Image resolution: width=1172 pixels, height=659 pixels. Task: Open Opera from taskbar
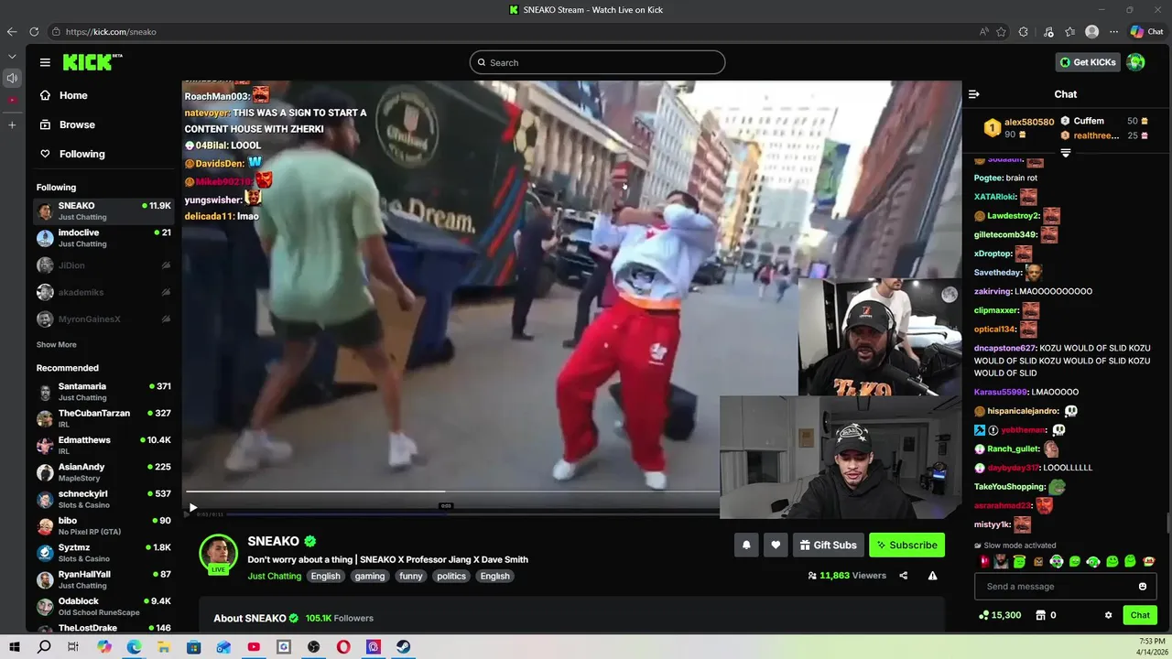(x=343, y=647)
